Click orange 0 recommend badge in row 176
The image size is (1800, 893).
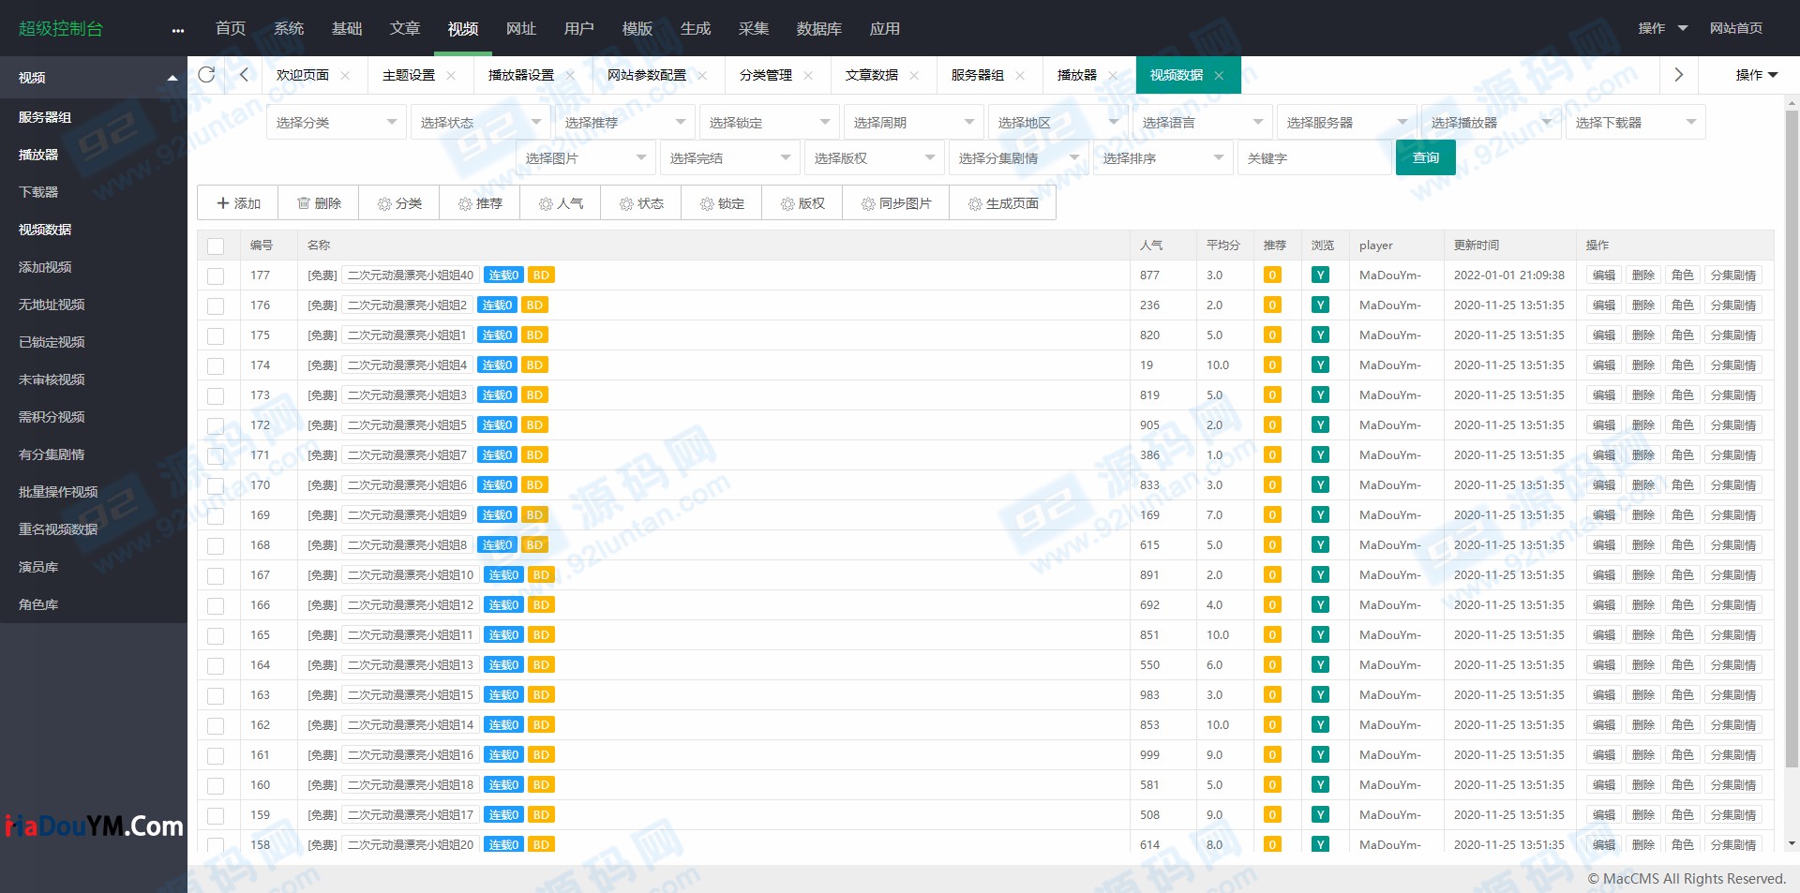pyautogui.click(x=1272, y=305)
